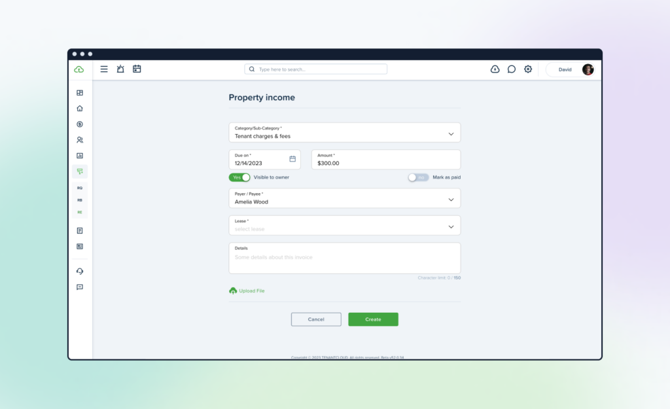Open the calendar icon in top bar
This screenshot has height=409, width=670.
tap(137, 69)
